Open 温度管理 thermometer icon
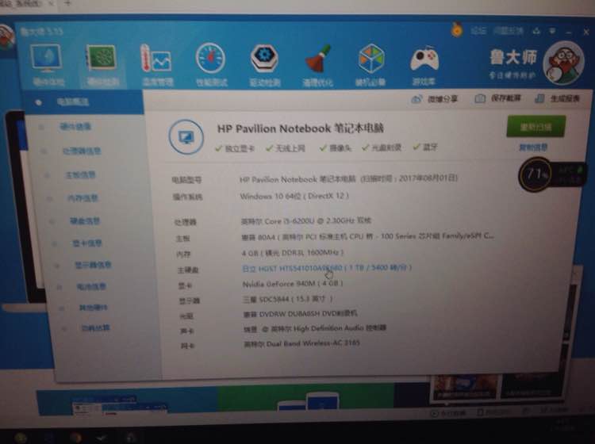 (x=156, y=58)
